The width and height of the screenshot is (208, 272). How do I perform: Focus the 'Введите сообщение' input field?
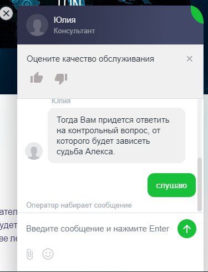tap(98, 229)
